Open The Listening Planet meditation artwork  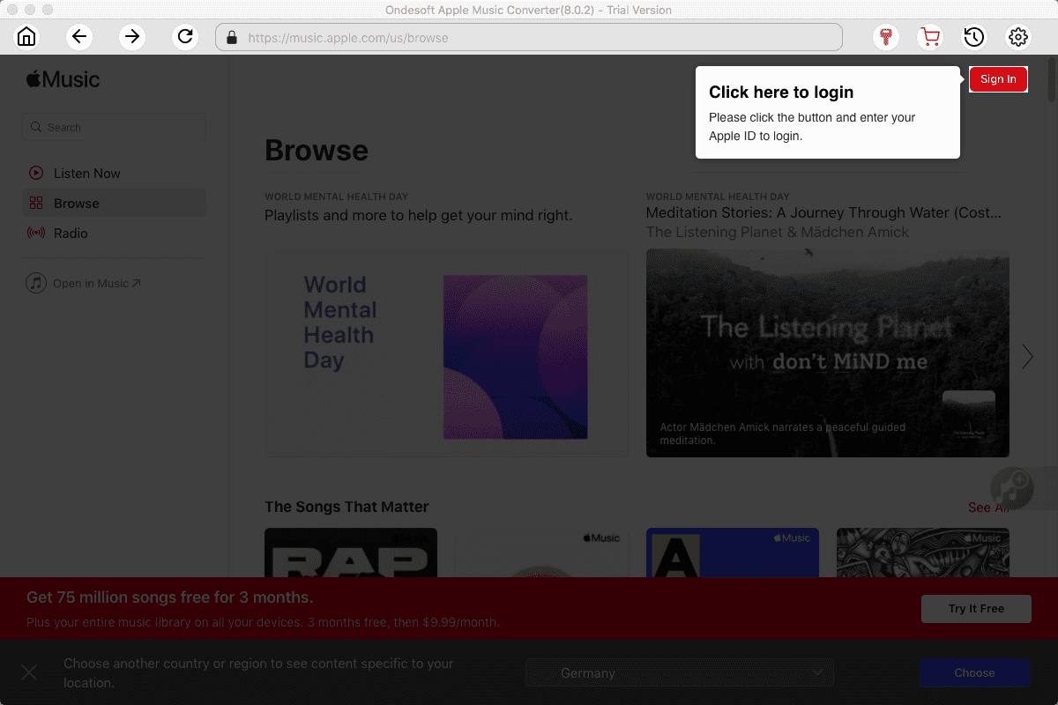point(828,352)
